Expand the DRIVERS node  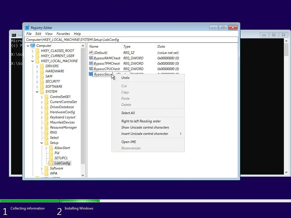pos(37,66)
